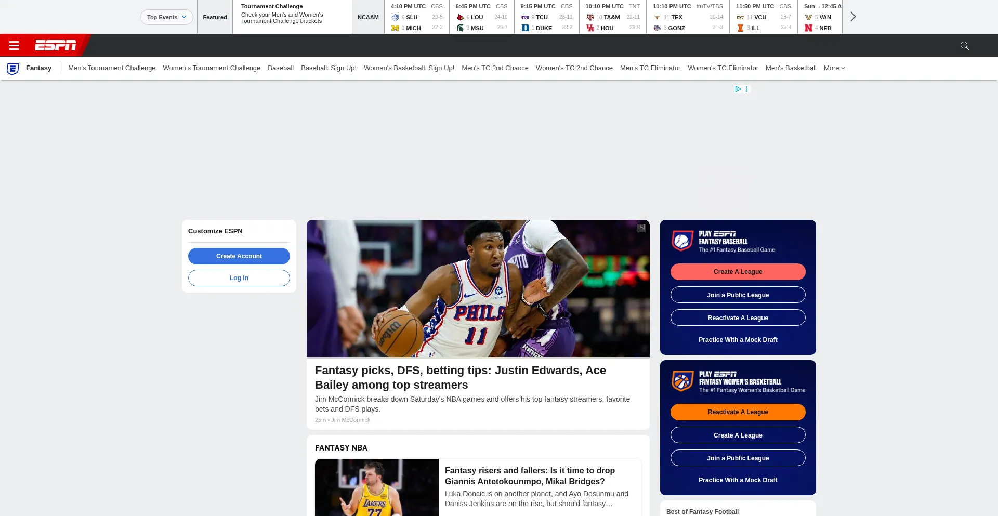Open the SLU vs MICH game card
The image size is (998, 516).
(417, 17)
